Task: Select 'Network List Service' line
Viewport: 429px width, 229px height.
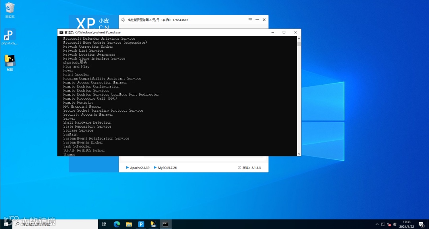Action: pos(83,50)
